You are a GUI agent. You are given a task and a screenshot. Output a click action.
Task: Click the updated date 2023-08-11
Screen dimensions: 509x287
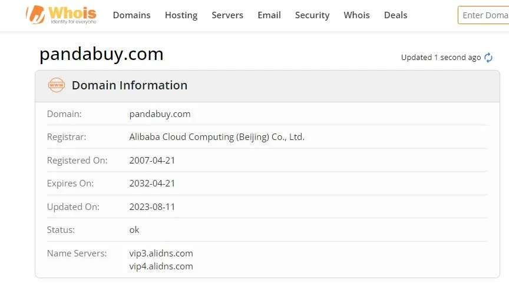tap(152, 207)
